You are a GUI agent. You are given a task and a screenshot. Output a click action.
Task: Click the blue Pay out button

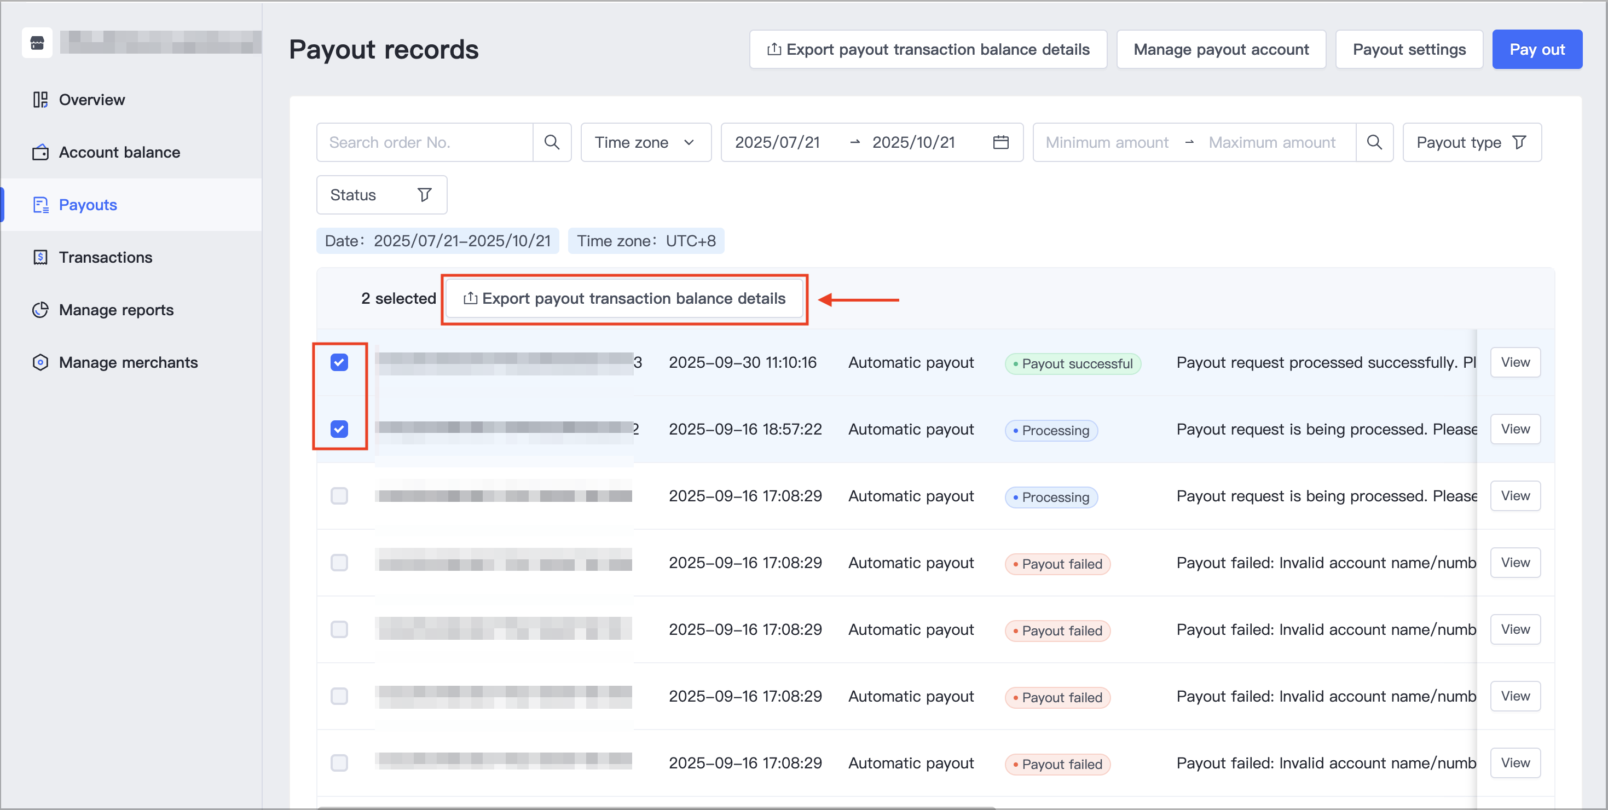1536,49
